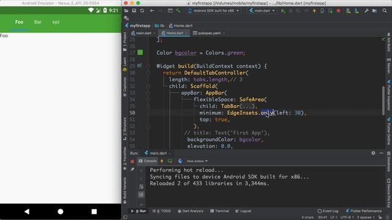Click the pin tab icon in the Run panel
This screenshot has height=220, width=392.
[132, 170]
